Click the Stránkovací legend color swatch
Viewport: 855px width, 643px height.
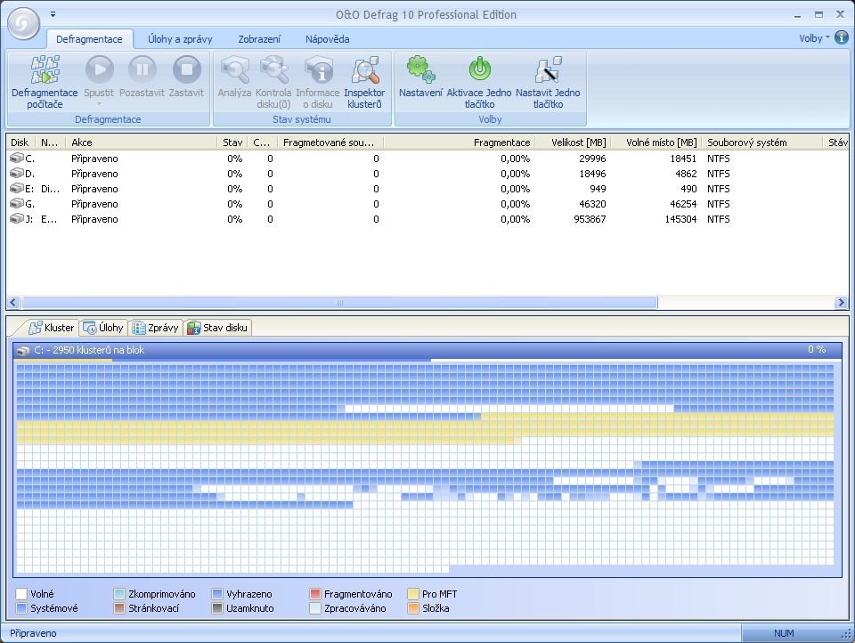click(x=118, y=608)
